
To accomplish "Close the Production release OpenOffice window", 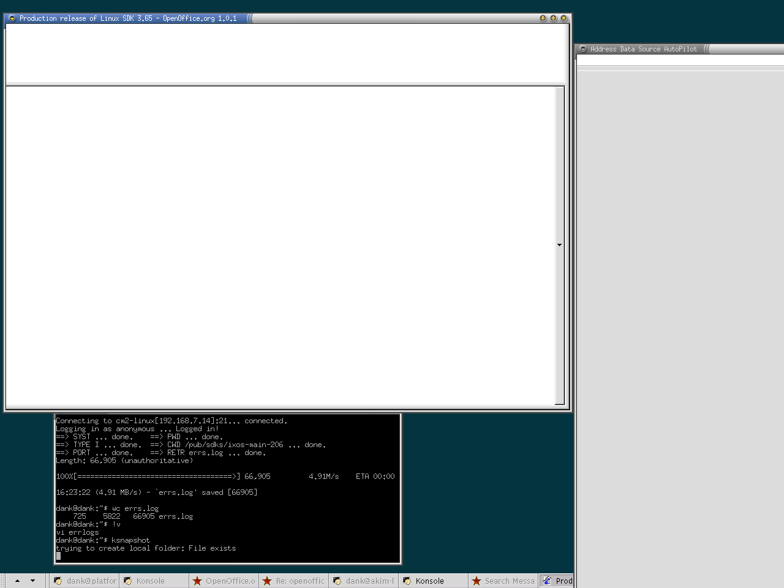I will [x=563, y=18].
